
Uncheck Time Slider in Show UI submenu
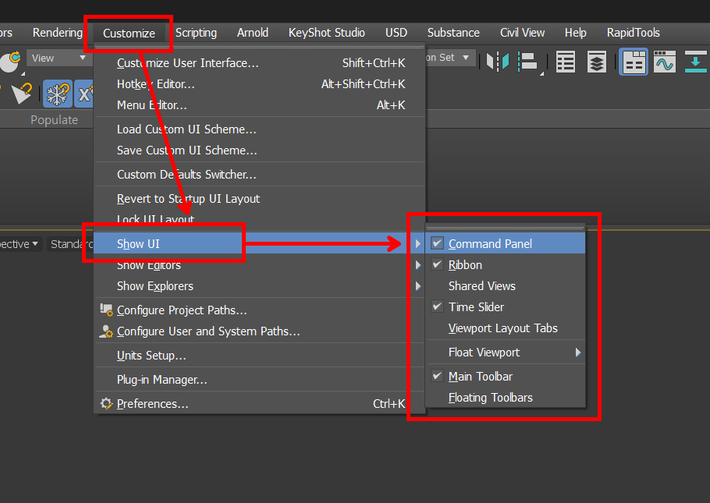pos(506,307)
